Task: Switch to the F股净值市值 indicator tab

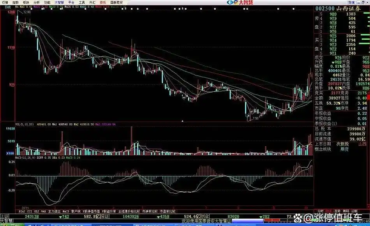Action: coord(91,211)
